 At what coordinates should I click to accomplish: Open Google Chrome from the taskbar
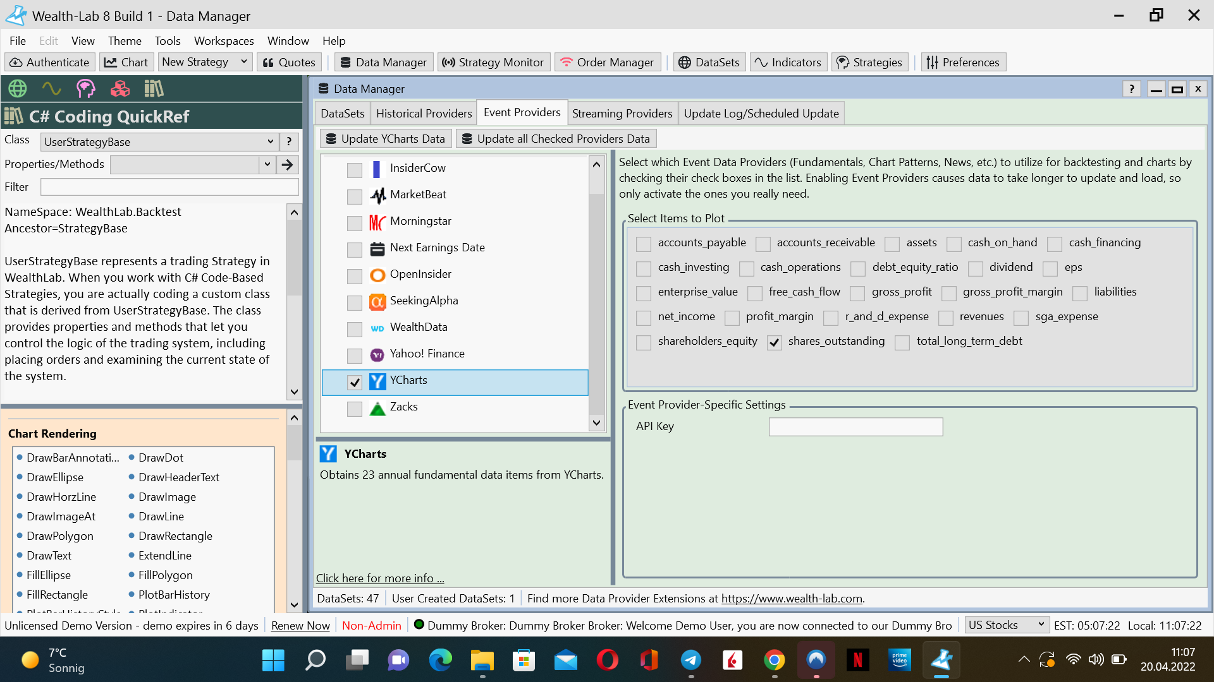pos(775,660)
